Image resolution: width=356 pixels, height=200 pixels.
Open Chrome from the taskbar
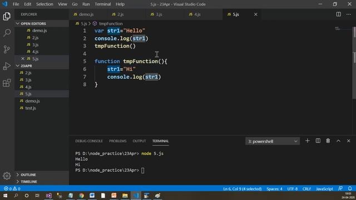click(81, 196)
